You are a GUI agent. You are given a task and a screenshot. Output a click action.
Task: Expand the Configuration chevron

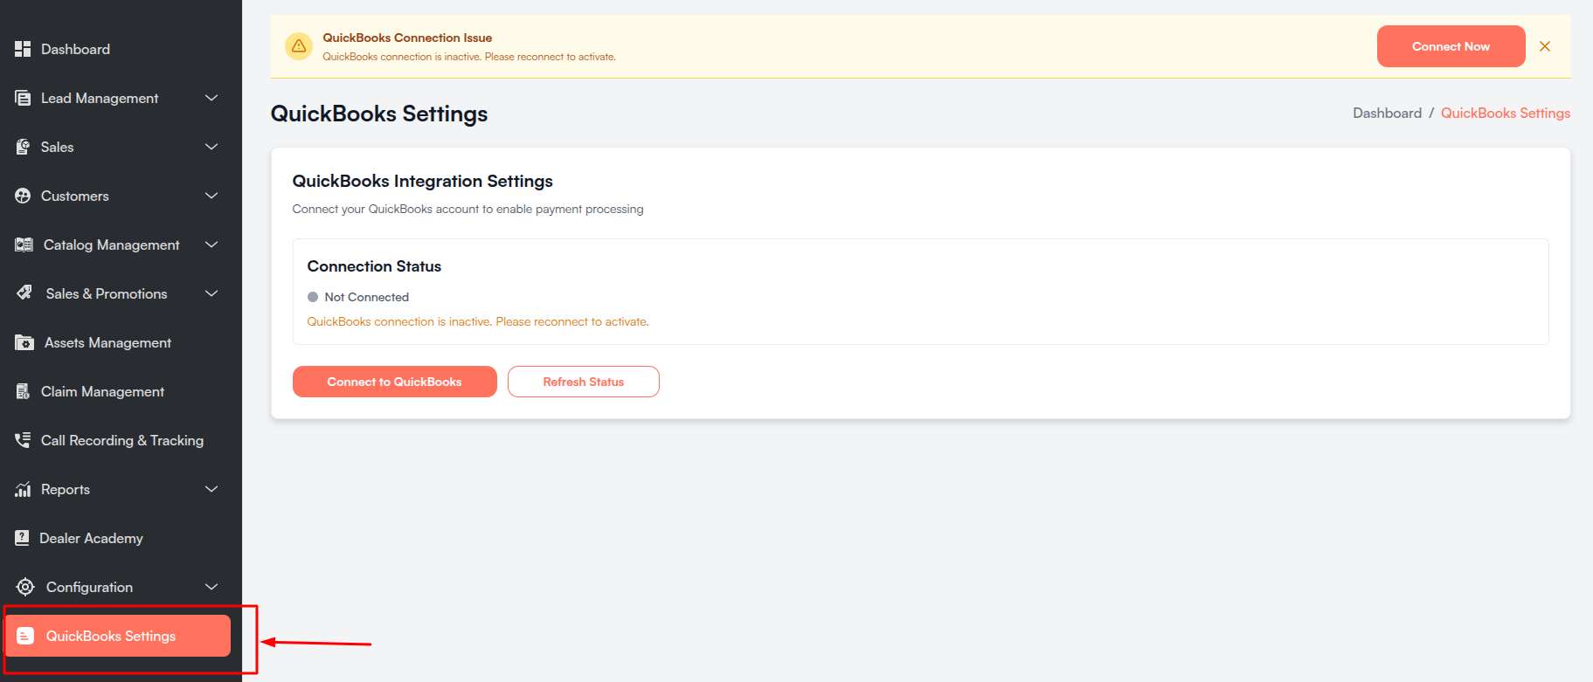tap(211, 587)
